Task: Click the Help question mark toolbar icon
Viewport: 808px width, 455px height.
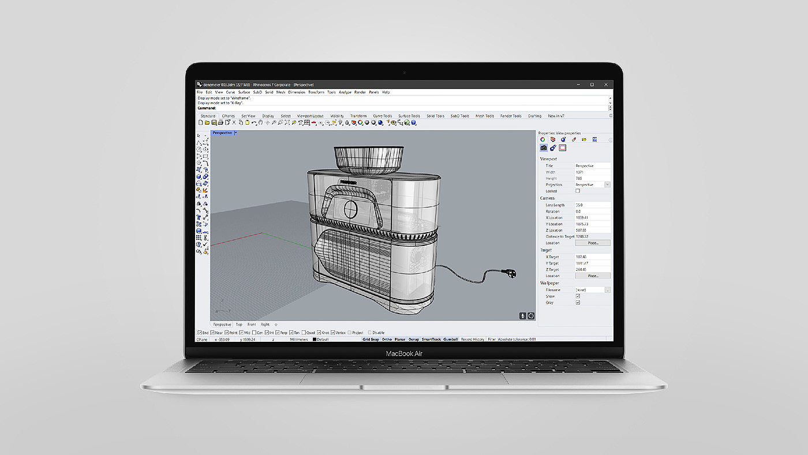Action: click(x=414, y=122)
